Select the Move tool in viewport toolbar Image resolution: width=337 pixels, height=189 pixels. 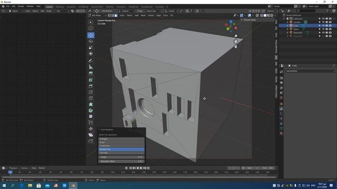(91, 35)
